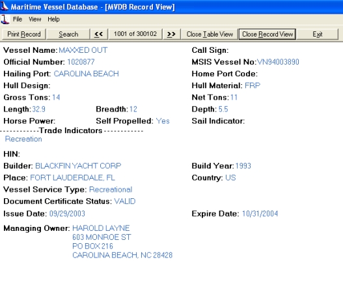Click the Exit button
343x296 pixels.
[318, 34]
